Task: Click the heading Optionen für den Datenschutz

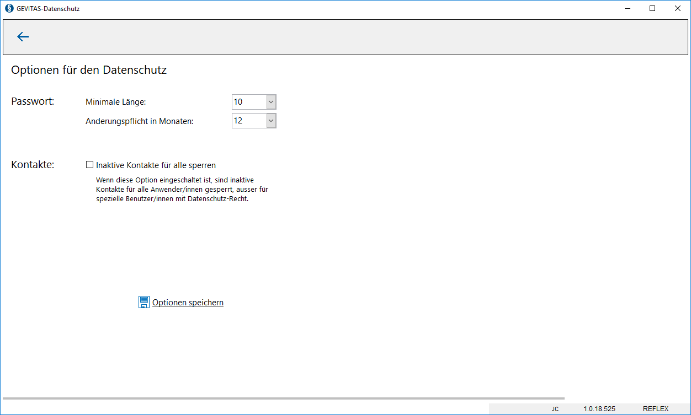Action: (x=89, y=70)
